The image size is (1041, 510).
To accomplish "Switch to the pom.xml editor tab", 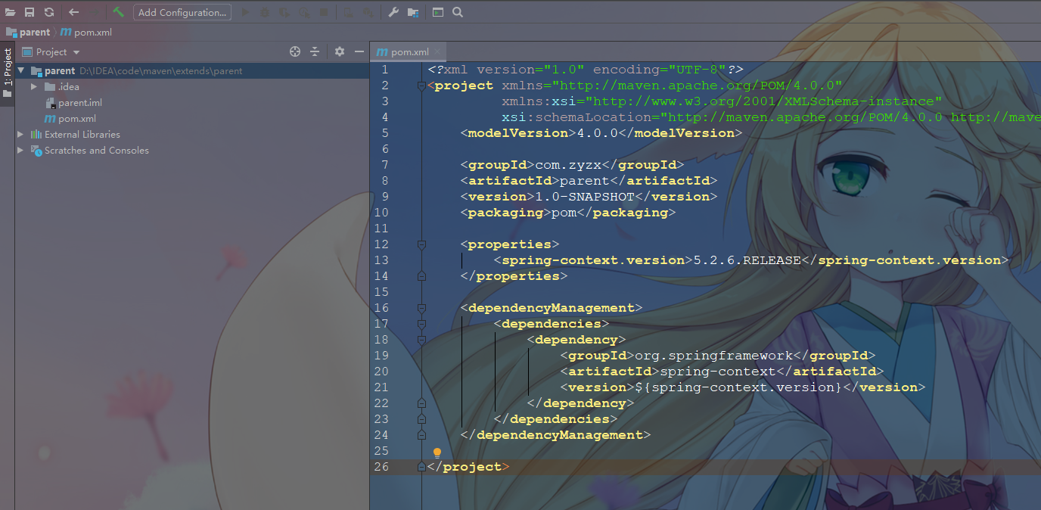I will tap(409, 52).
